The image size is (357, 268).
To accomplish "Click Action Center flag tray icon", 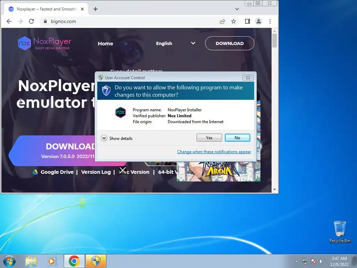I will [313, 261].
